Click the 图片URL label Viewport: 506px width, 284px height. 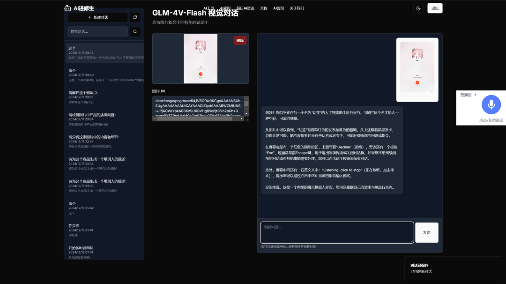click(x=159, y=91)
